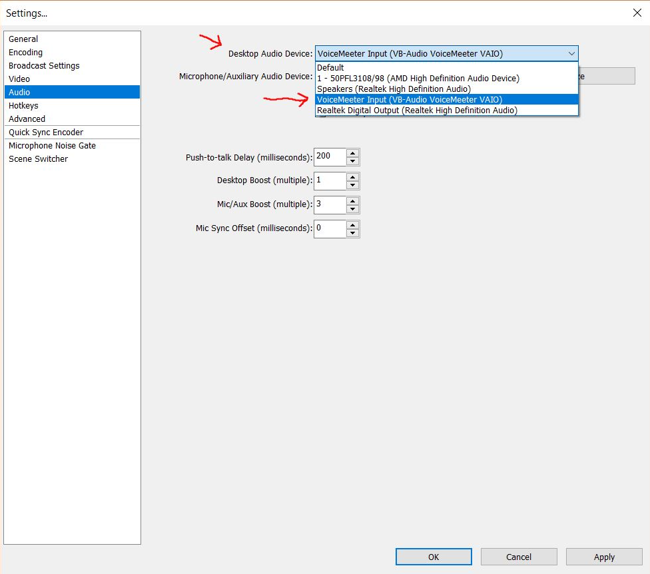This screenshot has width=650, height=574.
Task: Increase Mic Sync Offset value
Action: [x=352, y=225]
